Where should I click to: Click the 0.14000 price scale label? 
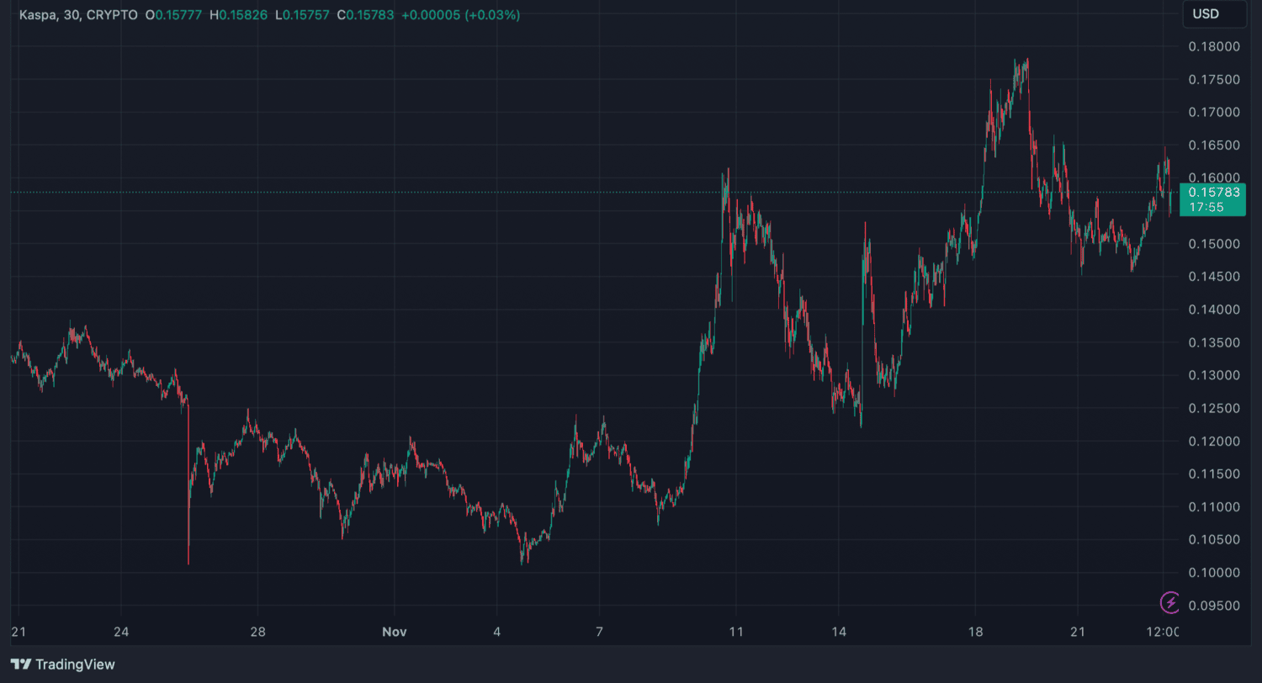click(1212, 310)
